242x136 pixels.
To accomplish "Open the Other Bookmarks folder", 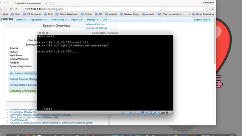I will tap(203, 14).
